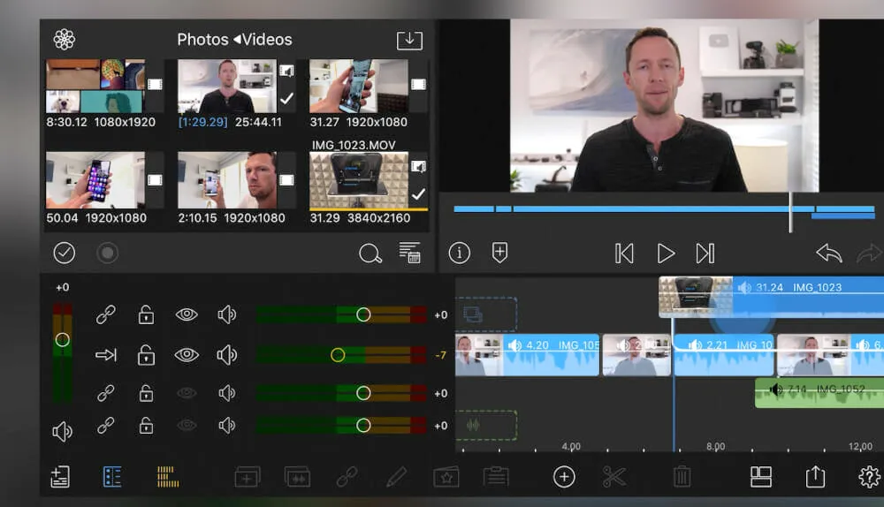This screenshot has height=507, width=884.
Task: Open the layout panel switcher icon
Action: pos(760,477)
